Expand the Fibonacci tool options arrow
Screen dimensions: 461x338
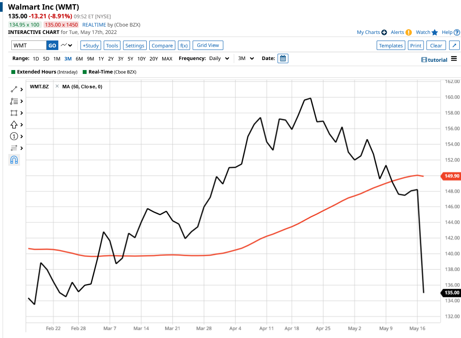click(x=21, y=101)
